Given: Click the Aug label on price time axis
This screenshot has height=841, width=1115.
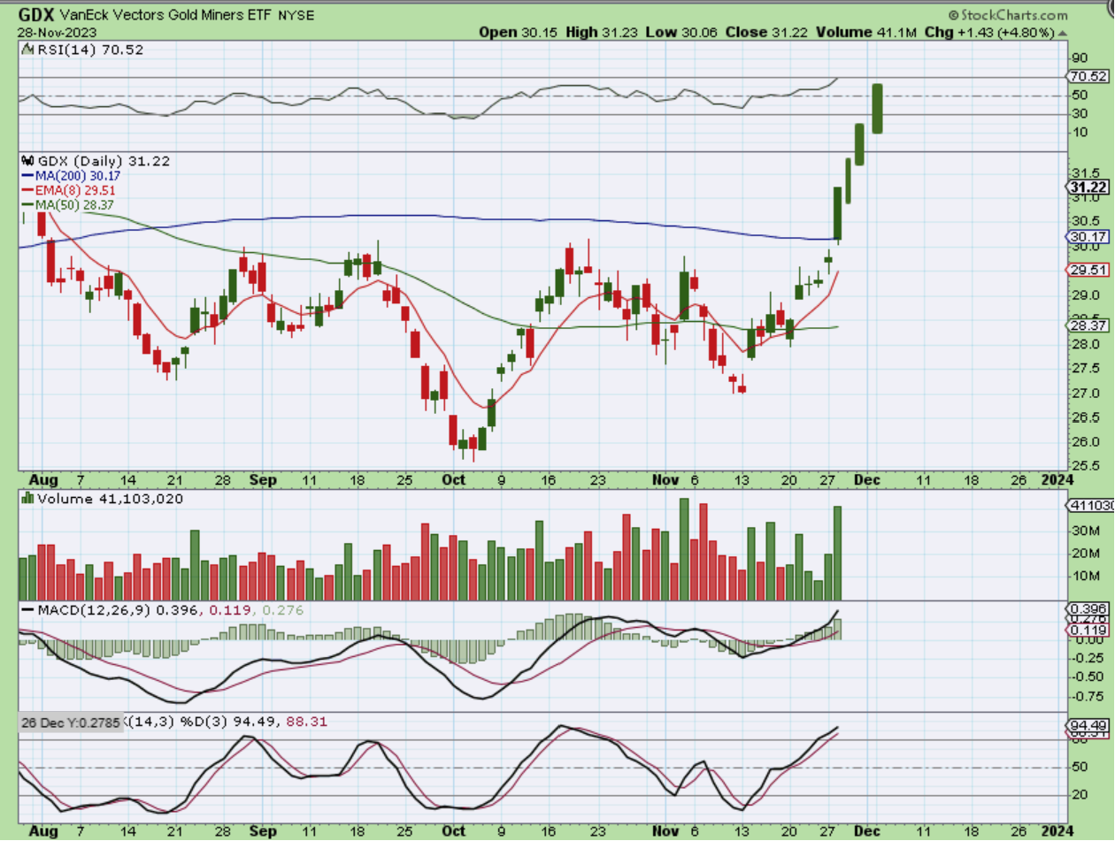Looking at the screenshot, I should click(43, 480).
